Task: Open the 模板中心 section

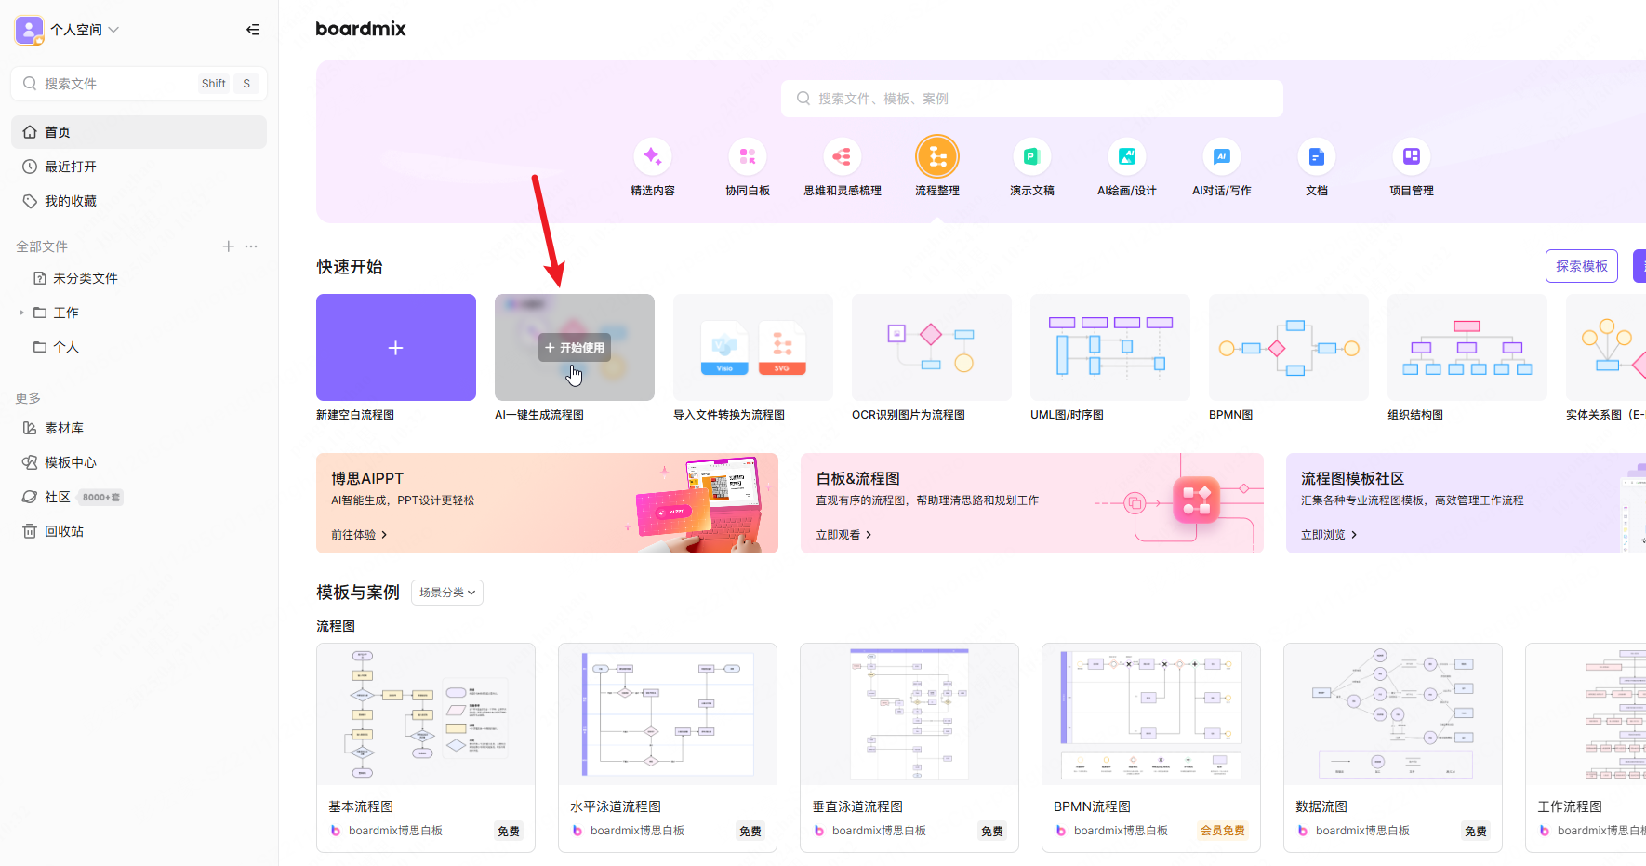Action: [139, 462]
